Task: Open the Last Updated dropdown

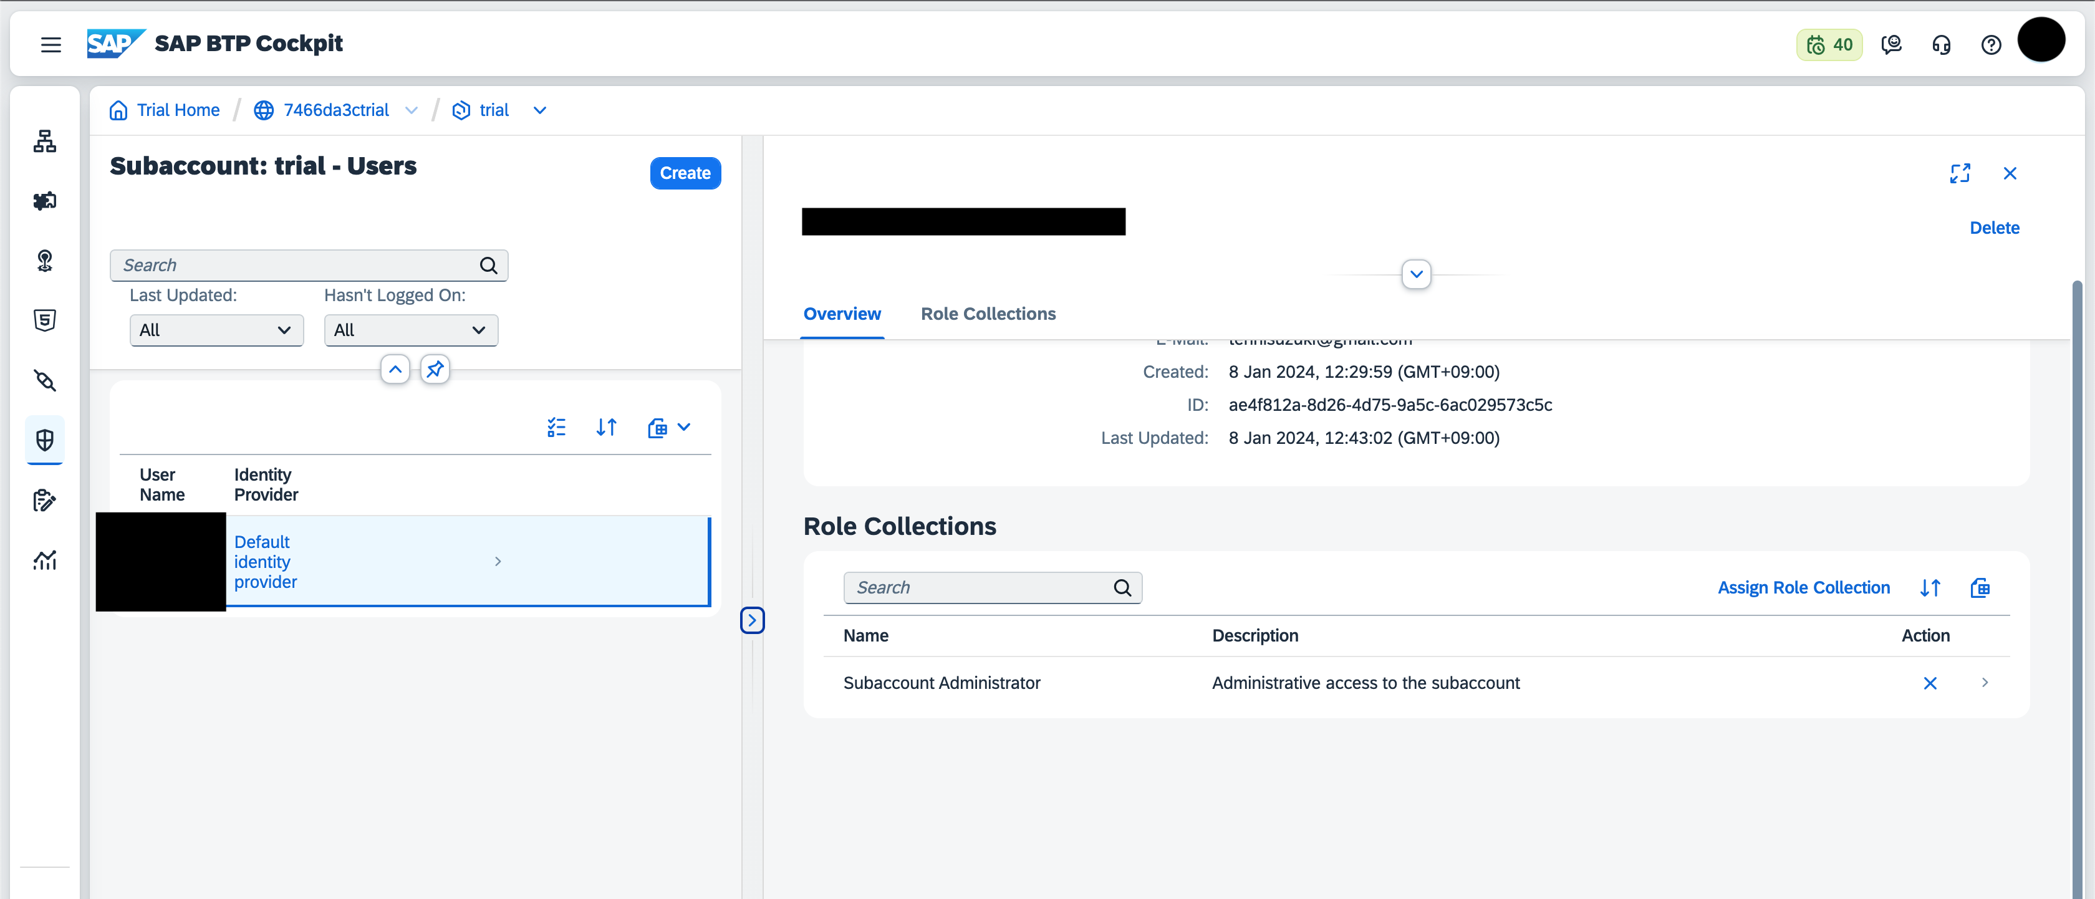Action: click(x=216, y=330)
